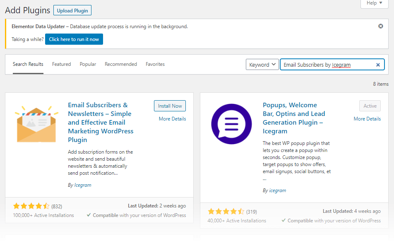Click the compatibility checkmark under Email Subscribers
Screen dimensions: 394x241
click(89, 215)
